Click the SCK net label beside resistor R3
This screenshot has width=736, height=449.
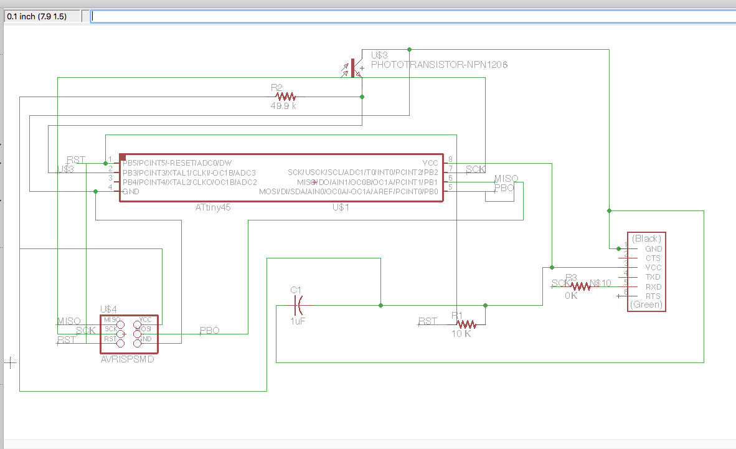tap(560, 283)
